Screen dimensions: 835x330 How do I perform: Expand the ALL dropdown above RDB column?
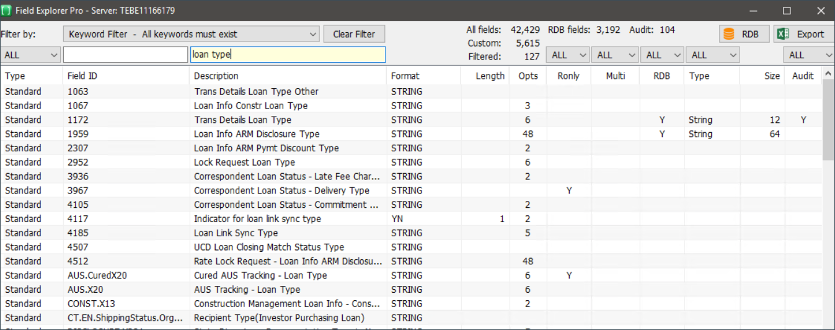(661, 55)
